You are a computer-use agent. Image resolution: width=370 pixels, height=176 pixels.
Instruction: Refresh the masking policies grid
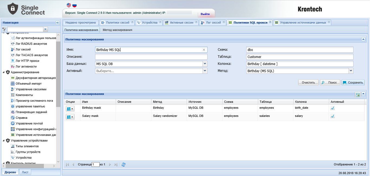pyautogui.click(x=124, y=165)
